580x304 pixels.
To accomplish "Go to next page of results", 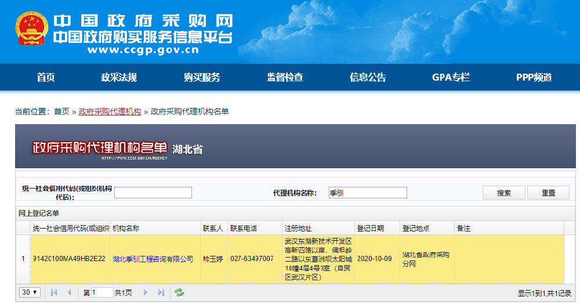I will (x=146, y=292).
